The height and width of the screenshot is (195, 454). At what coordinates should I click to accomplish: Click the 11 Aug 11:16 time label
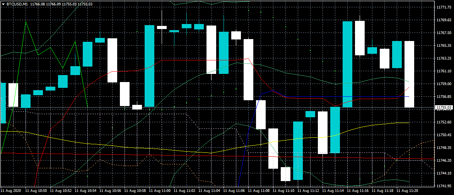coord(358,191)
